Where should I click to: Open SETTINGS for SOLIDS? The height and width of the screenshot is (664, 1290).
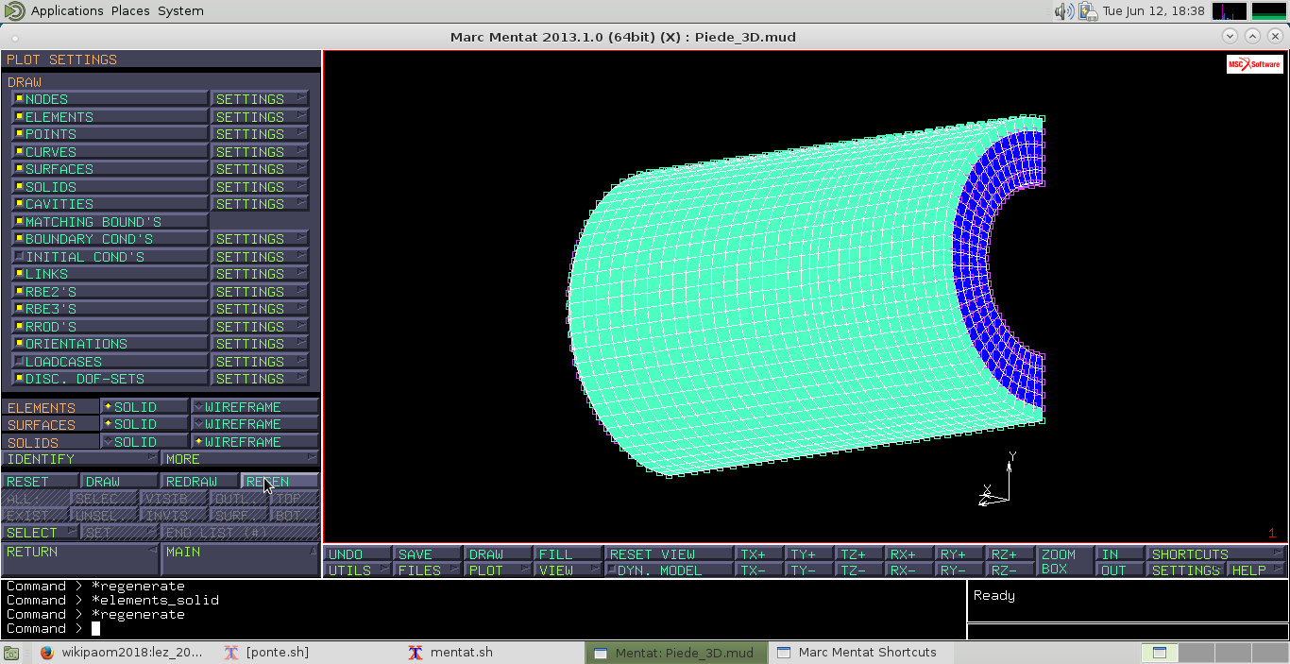click(x=260, y=187)
